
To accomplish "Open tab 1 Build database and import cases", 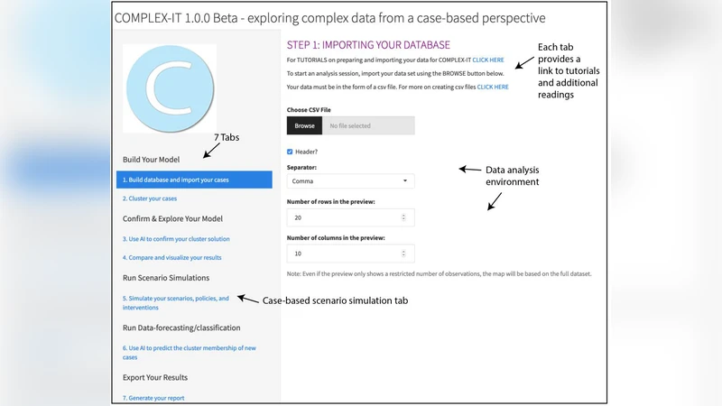I will [x=177, y=180].
